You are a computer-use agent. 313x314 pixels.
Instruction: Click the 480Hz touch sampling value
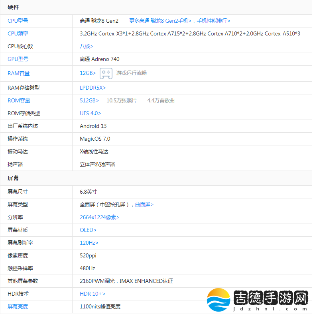click(87, 268)
